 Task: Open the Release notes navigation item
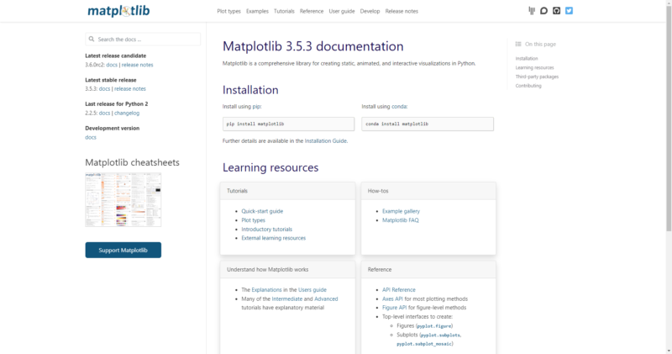(402, 11)
